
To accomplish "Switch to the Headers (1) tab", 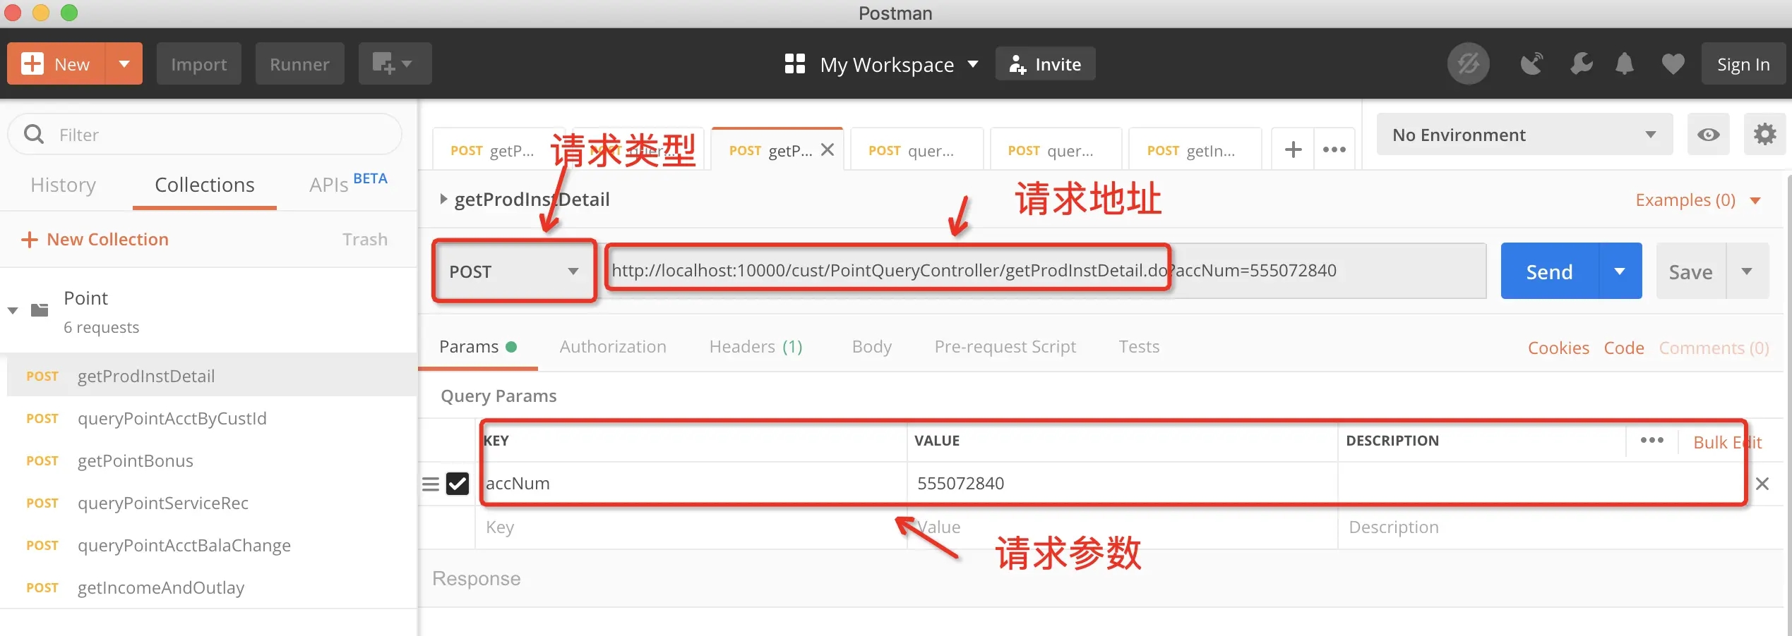I will pyautogui.click(x=755, y=347).
